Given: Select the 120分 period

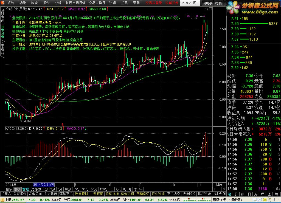Looking at the screenshot, I should click(104, 189).
